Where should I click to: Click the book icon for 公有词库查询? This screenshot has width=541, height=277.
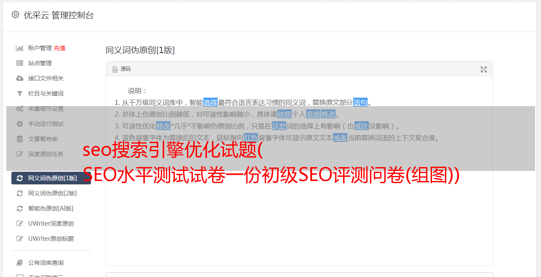point(19,263)
